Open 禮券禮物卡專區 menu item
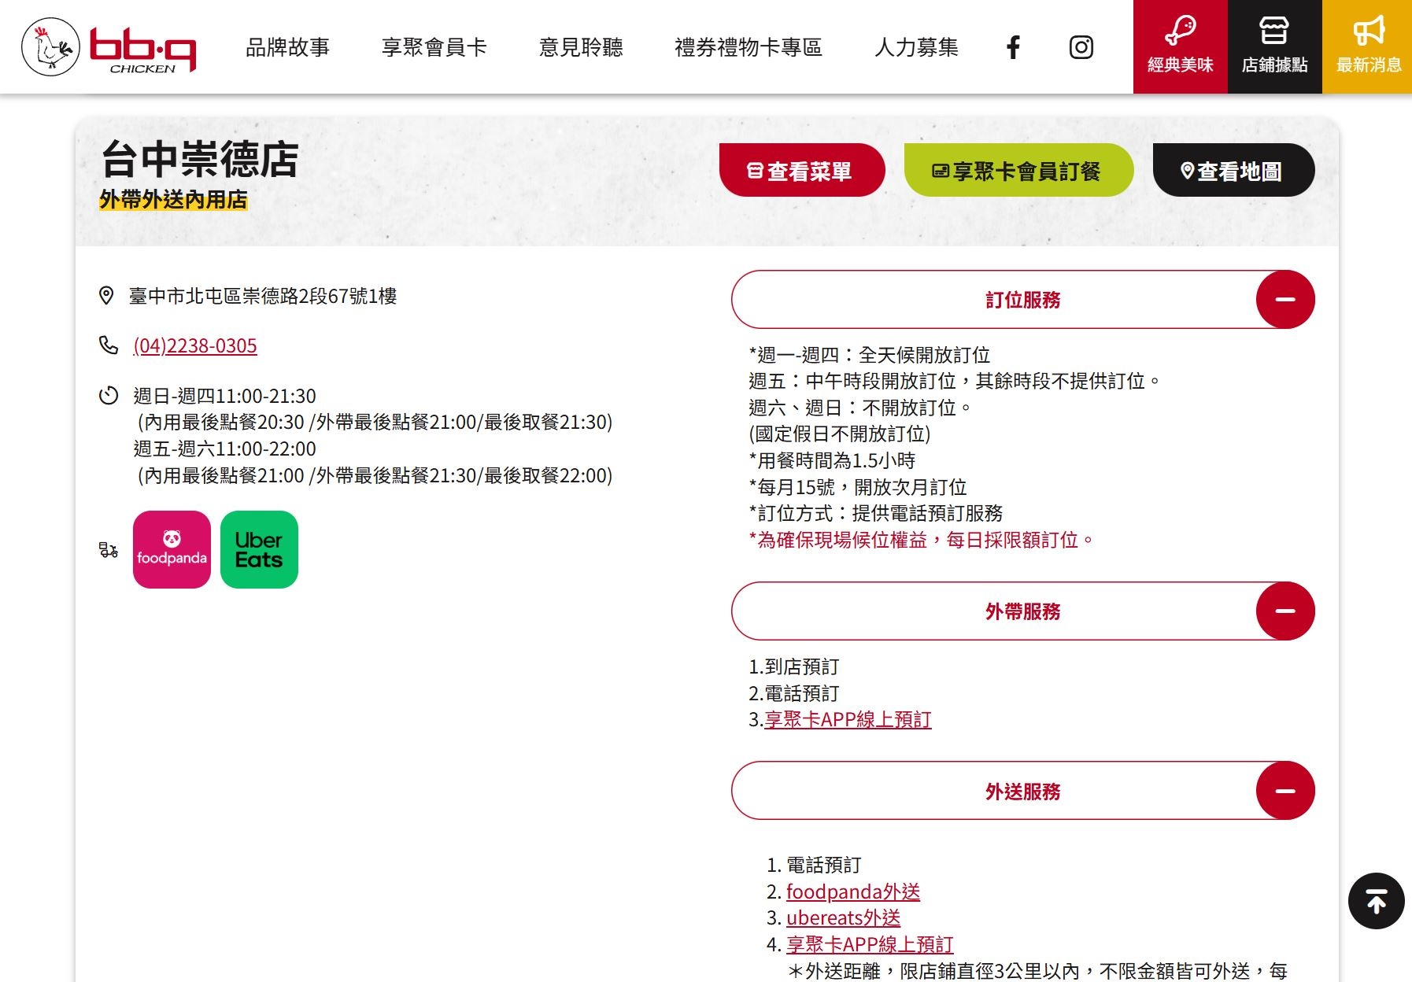Viewport: 1412px width, 982px height. pos(749,47)
